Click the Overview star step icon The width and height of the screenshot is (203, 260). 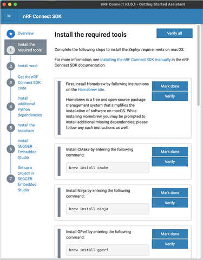[x=11, y=34]
